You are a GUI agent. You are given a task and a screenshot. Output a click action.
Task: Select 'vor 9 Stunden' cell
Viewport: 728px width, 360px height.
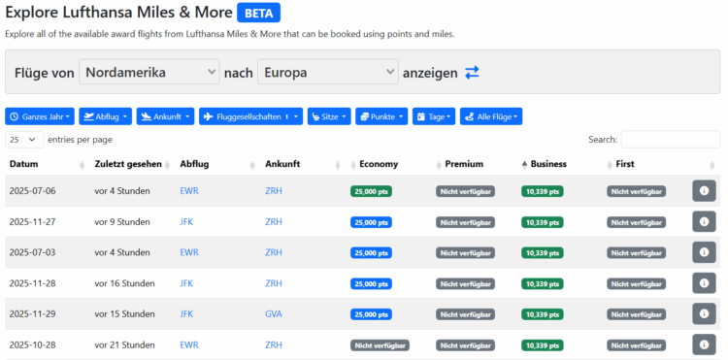point(122,222)
